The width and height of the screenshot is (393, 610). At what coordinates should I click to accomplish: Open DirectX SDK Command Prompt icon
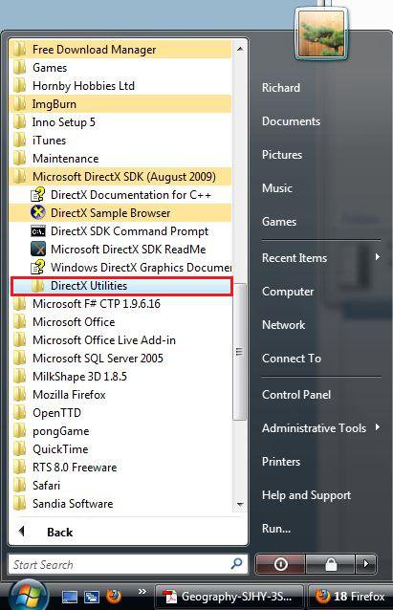coord(37,231)
